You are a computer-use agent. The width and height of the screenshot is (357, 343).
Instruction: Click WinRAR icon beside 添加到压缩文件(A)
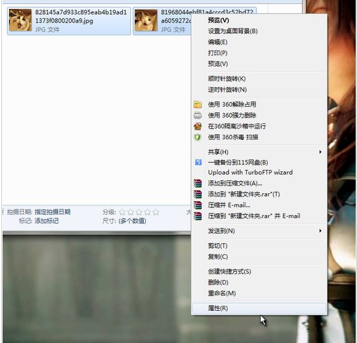tap(198, 183)
